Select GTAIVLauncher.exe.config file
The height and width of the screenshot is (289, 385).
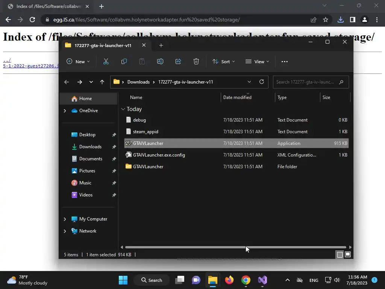pyautogui.click(x=236, y=155)
